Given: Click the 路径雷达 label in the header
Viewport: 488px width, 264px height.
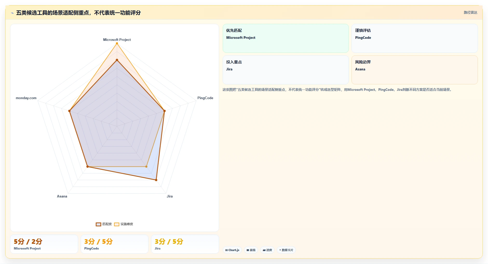Looking at the screenshot, I should 470,12.
